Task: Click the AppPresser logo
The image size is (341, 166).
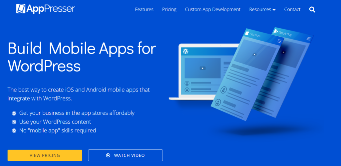Action: click(46, 9)
